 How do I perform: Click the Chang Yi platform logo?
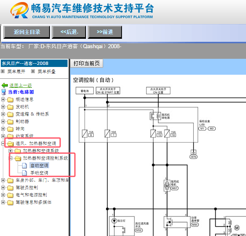pyautogui.click(x=20, y=10)
